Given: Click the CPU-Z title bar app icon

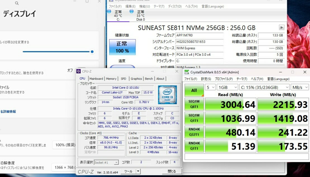Looking at the screenshot, I should [x=79, y=71].
